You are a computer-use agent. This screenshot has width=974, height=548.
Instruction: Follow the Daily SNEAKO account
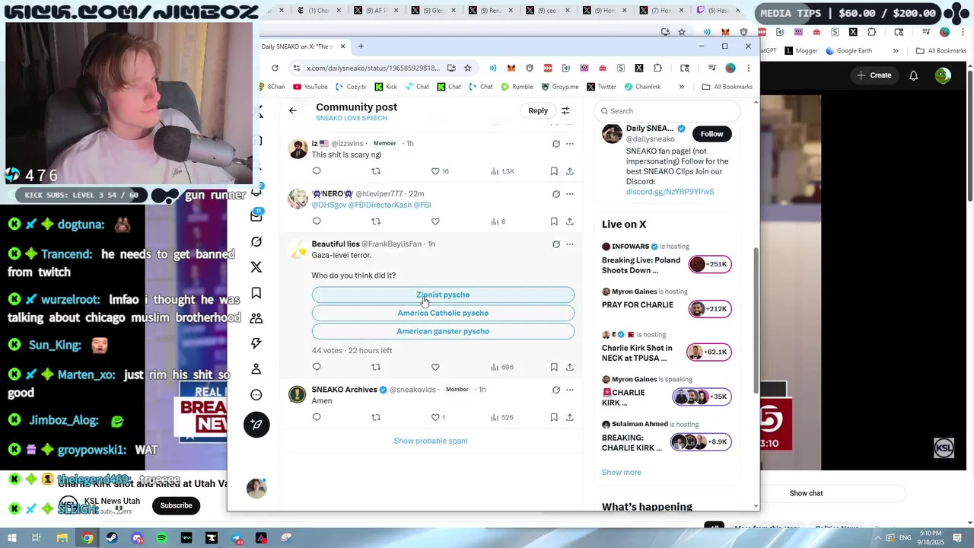(711, 134)
